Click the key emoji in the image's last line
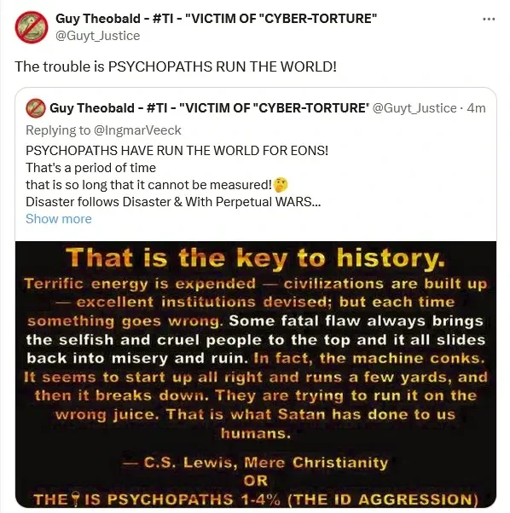 coord(76,499)
